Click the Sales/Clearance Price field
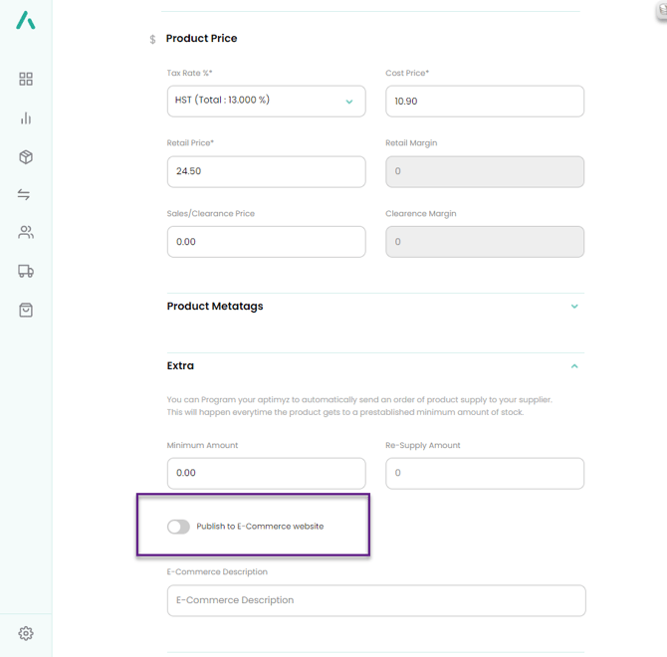Image resolution: width=667 pixels, height=657 pixels. tap(266, 242)
